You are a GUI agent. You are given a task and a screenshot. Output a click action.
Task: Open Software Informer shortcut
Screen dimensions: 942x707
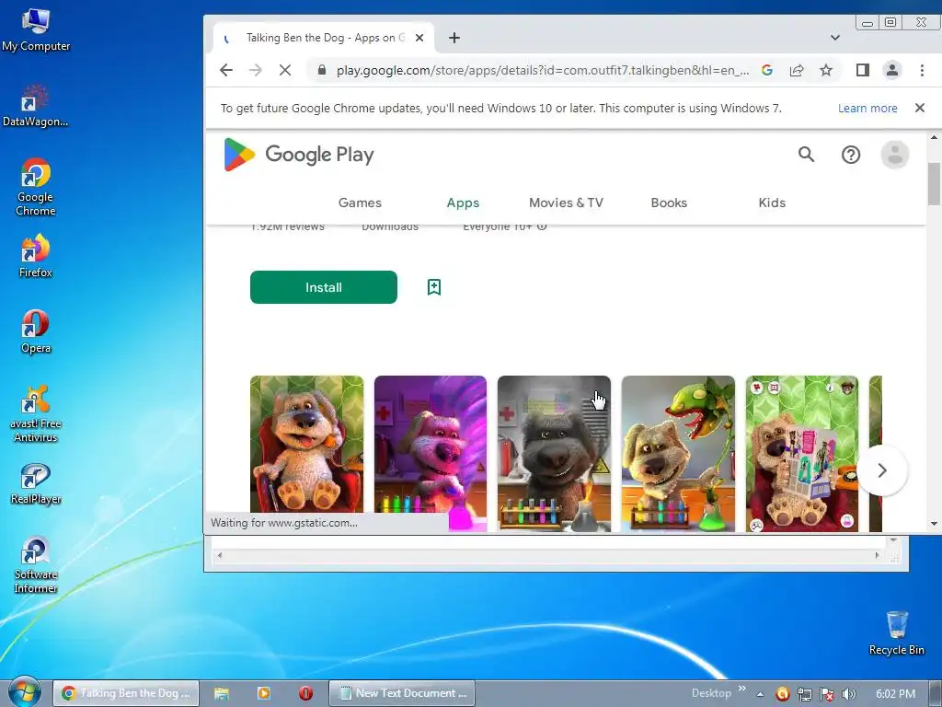point(36,565)
